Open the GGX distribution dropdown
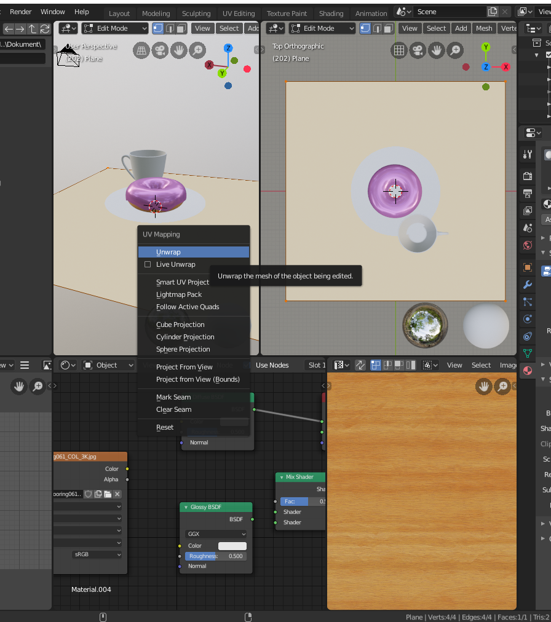 [215, 534]
